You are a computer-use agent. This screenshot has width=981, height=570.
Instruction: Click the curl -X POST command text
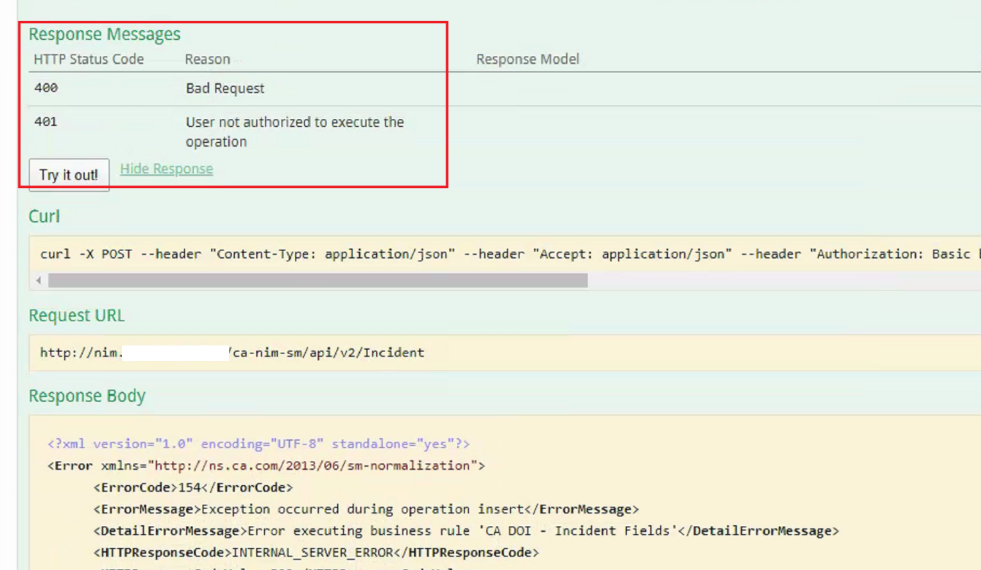tap(510, 254)
